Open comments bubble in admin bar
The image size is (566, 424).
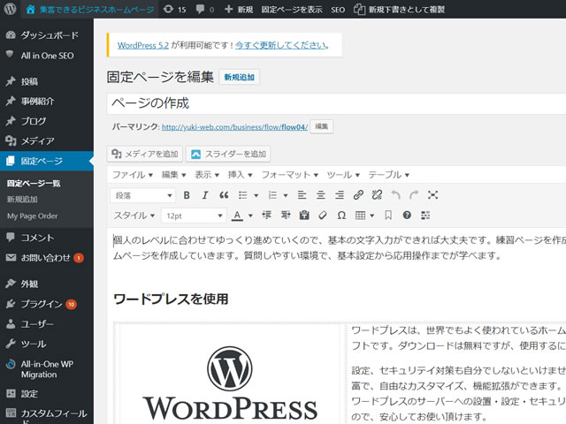point(204,10)
